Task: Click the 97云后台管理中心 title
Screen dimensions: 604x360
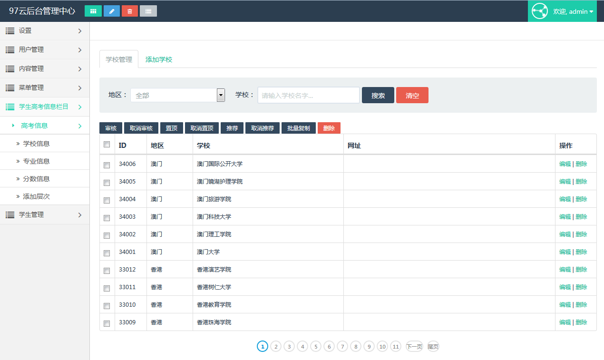Action: click(42, 11)
